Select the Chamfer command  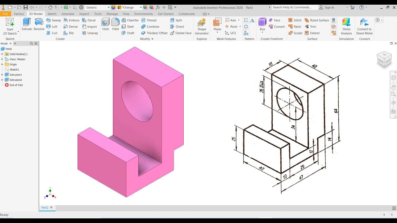click(x=130, y=20)
